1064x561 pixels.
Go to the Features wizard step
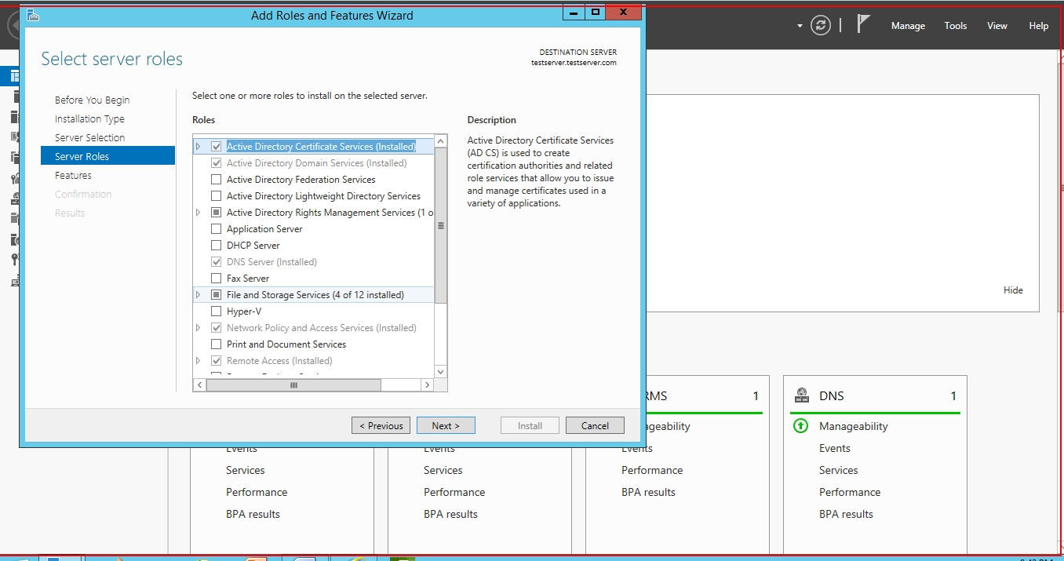pos(73,176)
